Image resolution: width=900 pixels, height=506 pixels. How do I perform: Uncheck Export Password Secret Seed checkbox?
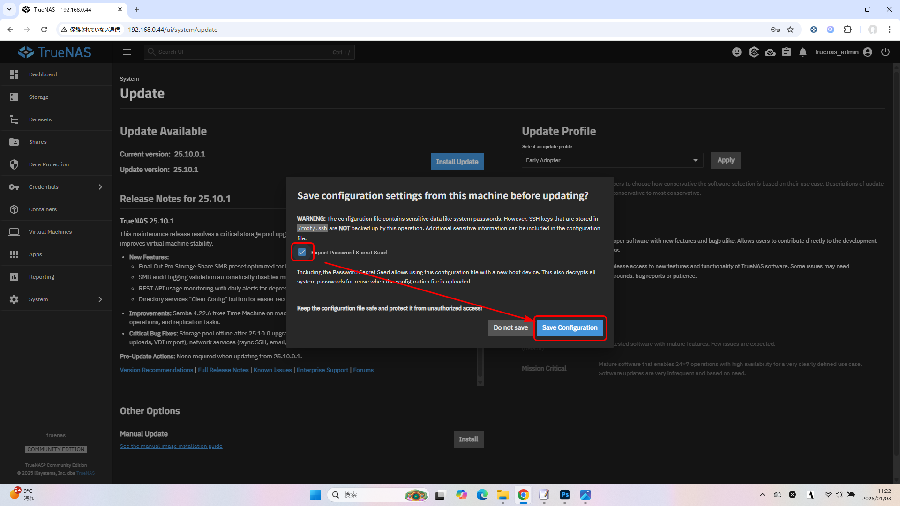(302, 252)
